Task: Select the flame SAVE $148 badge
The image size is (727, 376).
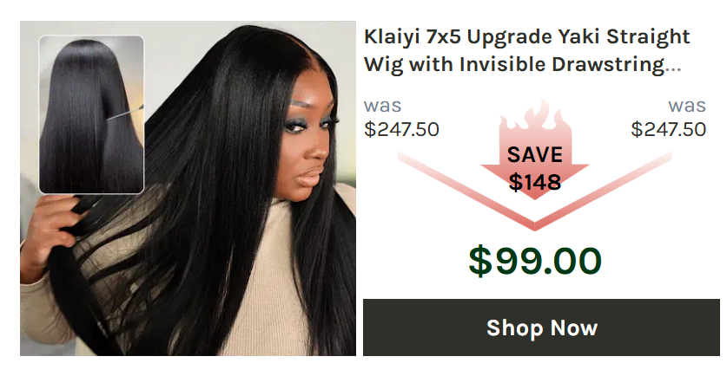Action: pyautogui.click(x=534, y=150)
